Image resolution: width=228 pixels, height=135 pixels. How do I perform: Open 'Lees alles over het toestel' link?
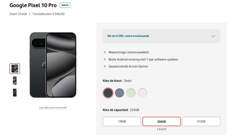(53, 108)
